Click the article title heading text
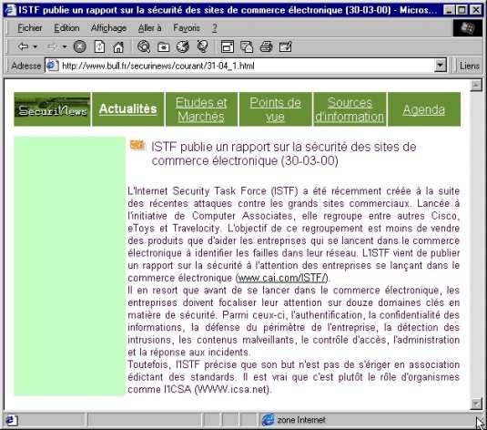487x430 pixels. point(284,154)
